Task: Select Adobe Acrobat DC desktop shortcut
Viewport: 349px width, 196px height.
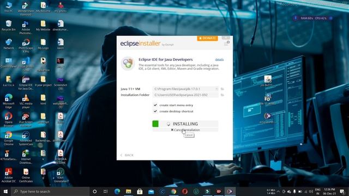Action: pos(9,175)
